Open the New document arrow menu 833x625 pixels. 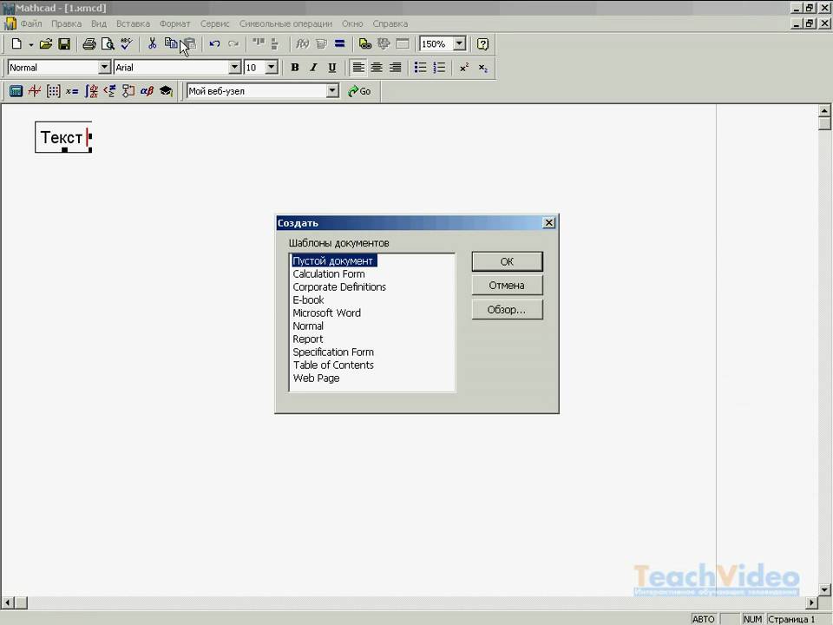[x=31, y=44]
